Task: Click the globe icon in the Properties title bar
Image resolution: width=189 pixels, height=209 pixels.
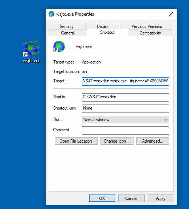Action: [x=51, y=14]
